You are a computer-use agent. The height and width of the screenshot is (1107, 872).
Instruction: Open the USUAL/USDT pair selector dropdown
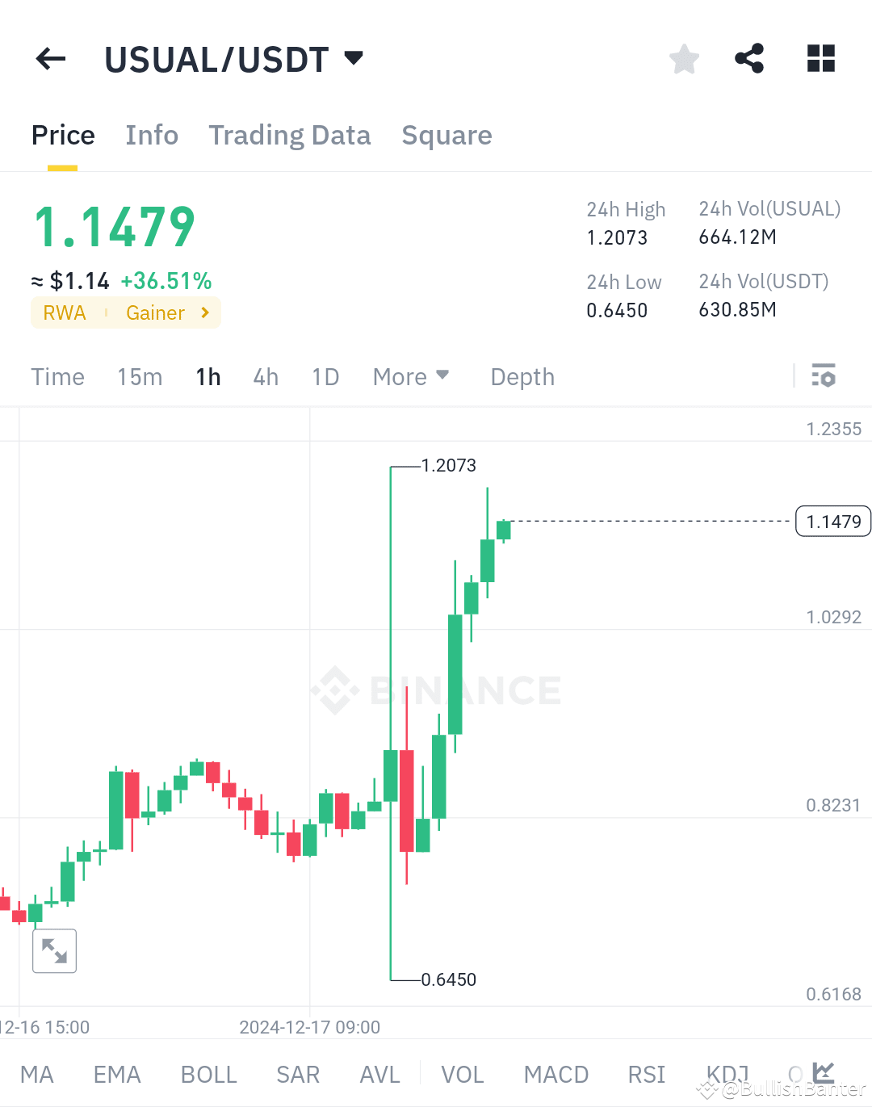tap(234, 58)
